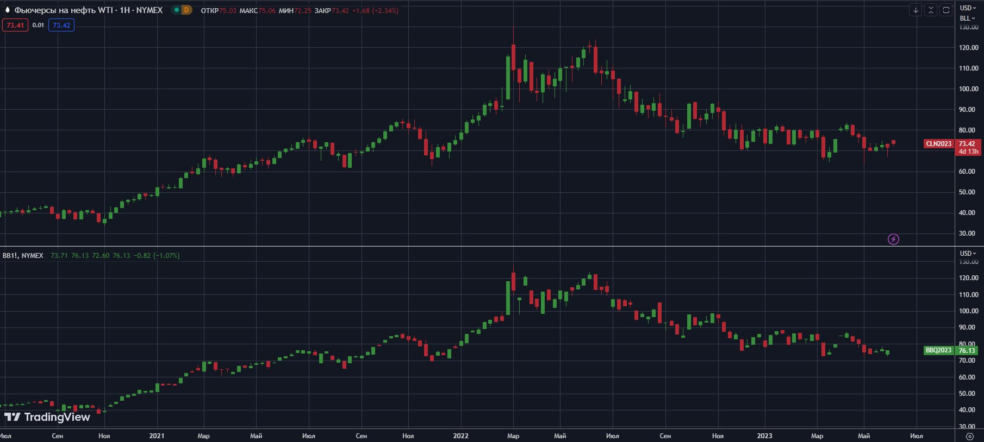Click the BB1!, NYMEX indicator title
The height and width of the screenshot is (442, 984).
click(23, 255)
